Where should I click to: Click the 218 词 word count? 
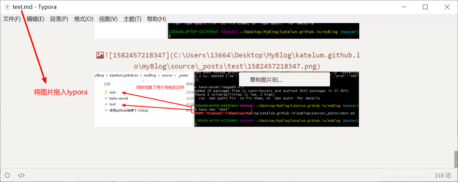pyautogui.click(x=443, y=175)
